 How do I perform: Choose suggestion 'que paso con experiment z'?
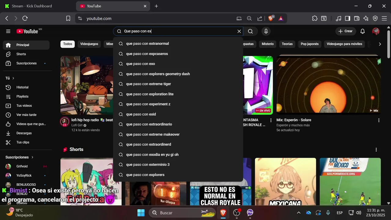pyautogui.click(x=178, y=104)
